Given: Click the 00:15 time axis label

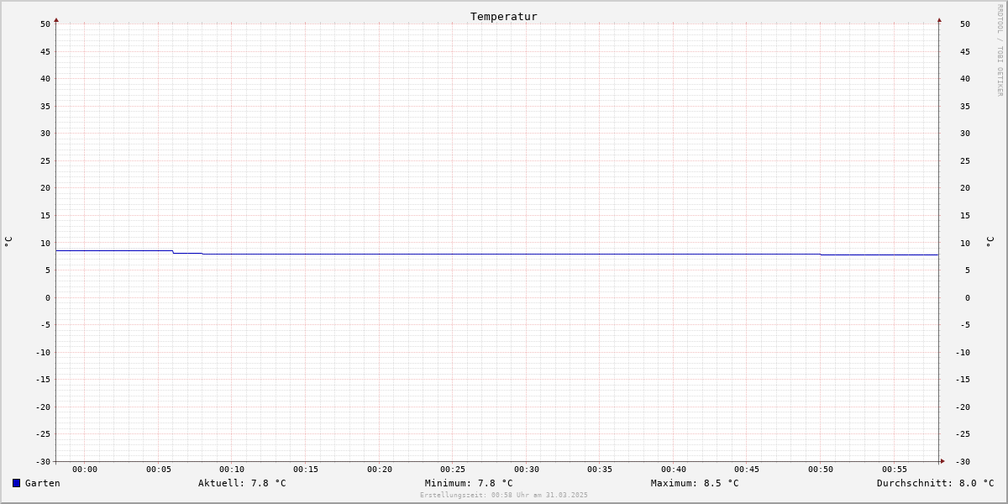Looking at the screenshot, I should click(x=306, y=470).
